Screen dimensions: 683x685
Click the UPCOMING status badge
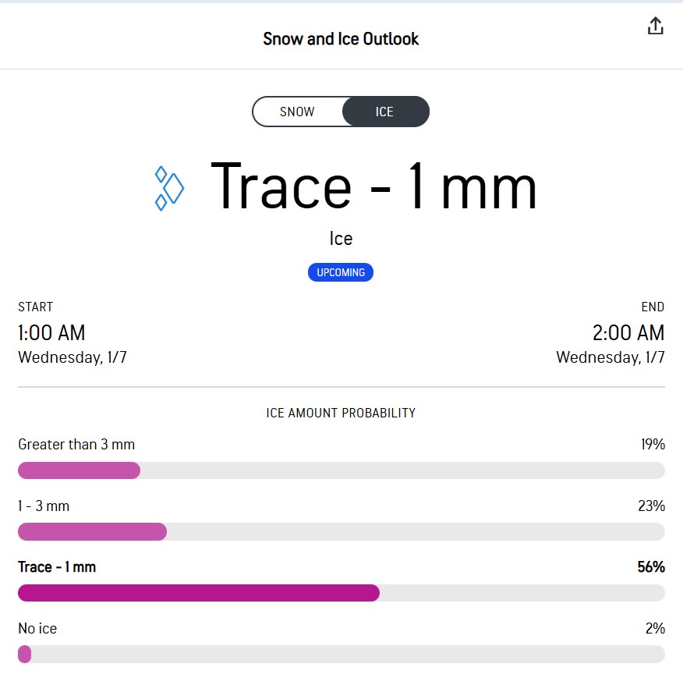341,272
